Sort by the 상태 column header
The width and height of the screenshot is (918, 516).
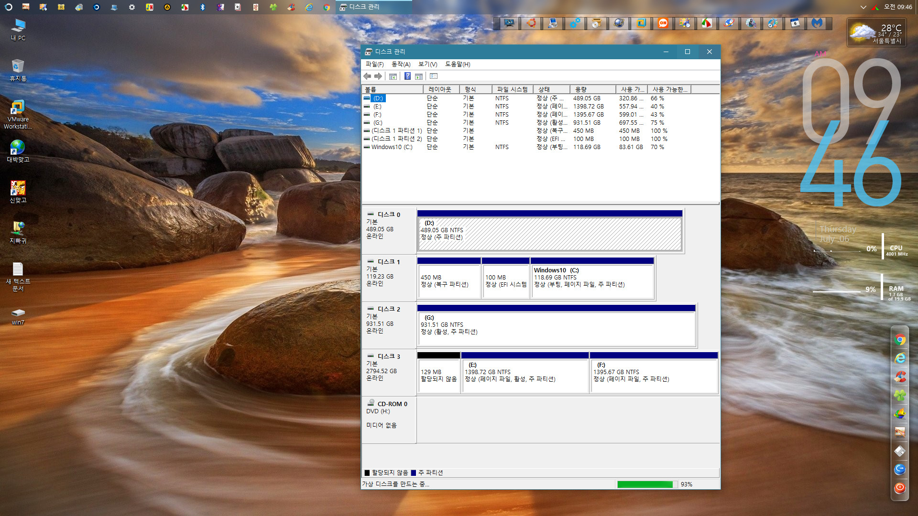tap(552, 89)
